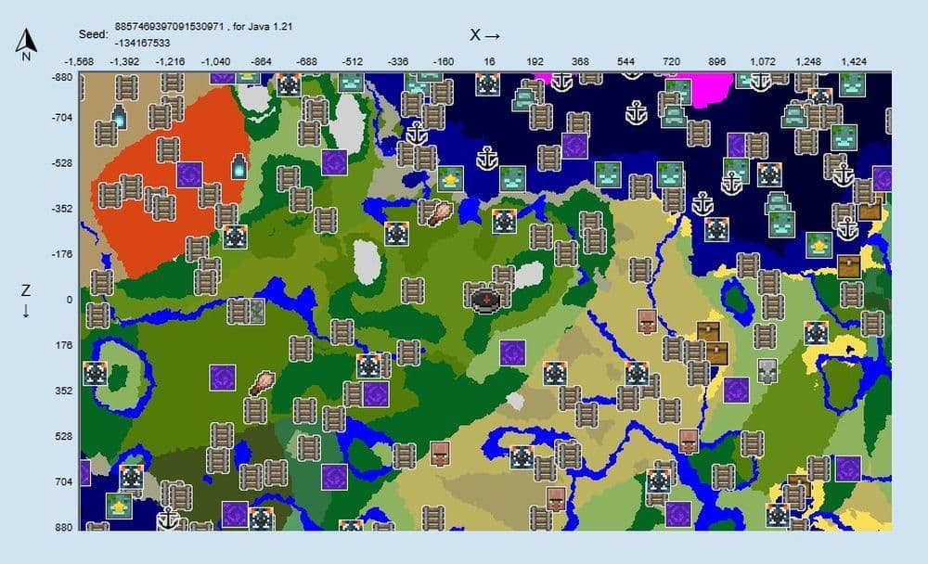928x564 pixels.
Task: Click the golden star structure icon
Action: tap(450, 178)
